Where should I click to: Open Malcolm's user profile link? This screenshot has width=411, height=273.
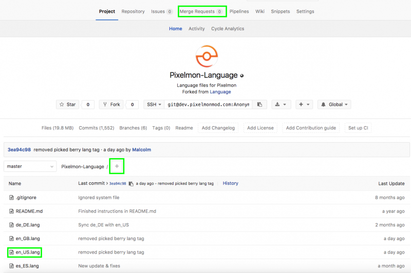[142, 150]
